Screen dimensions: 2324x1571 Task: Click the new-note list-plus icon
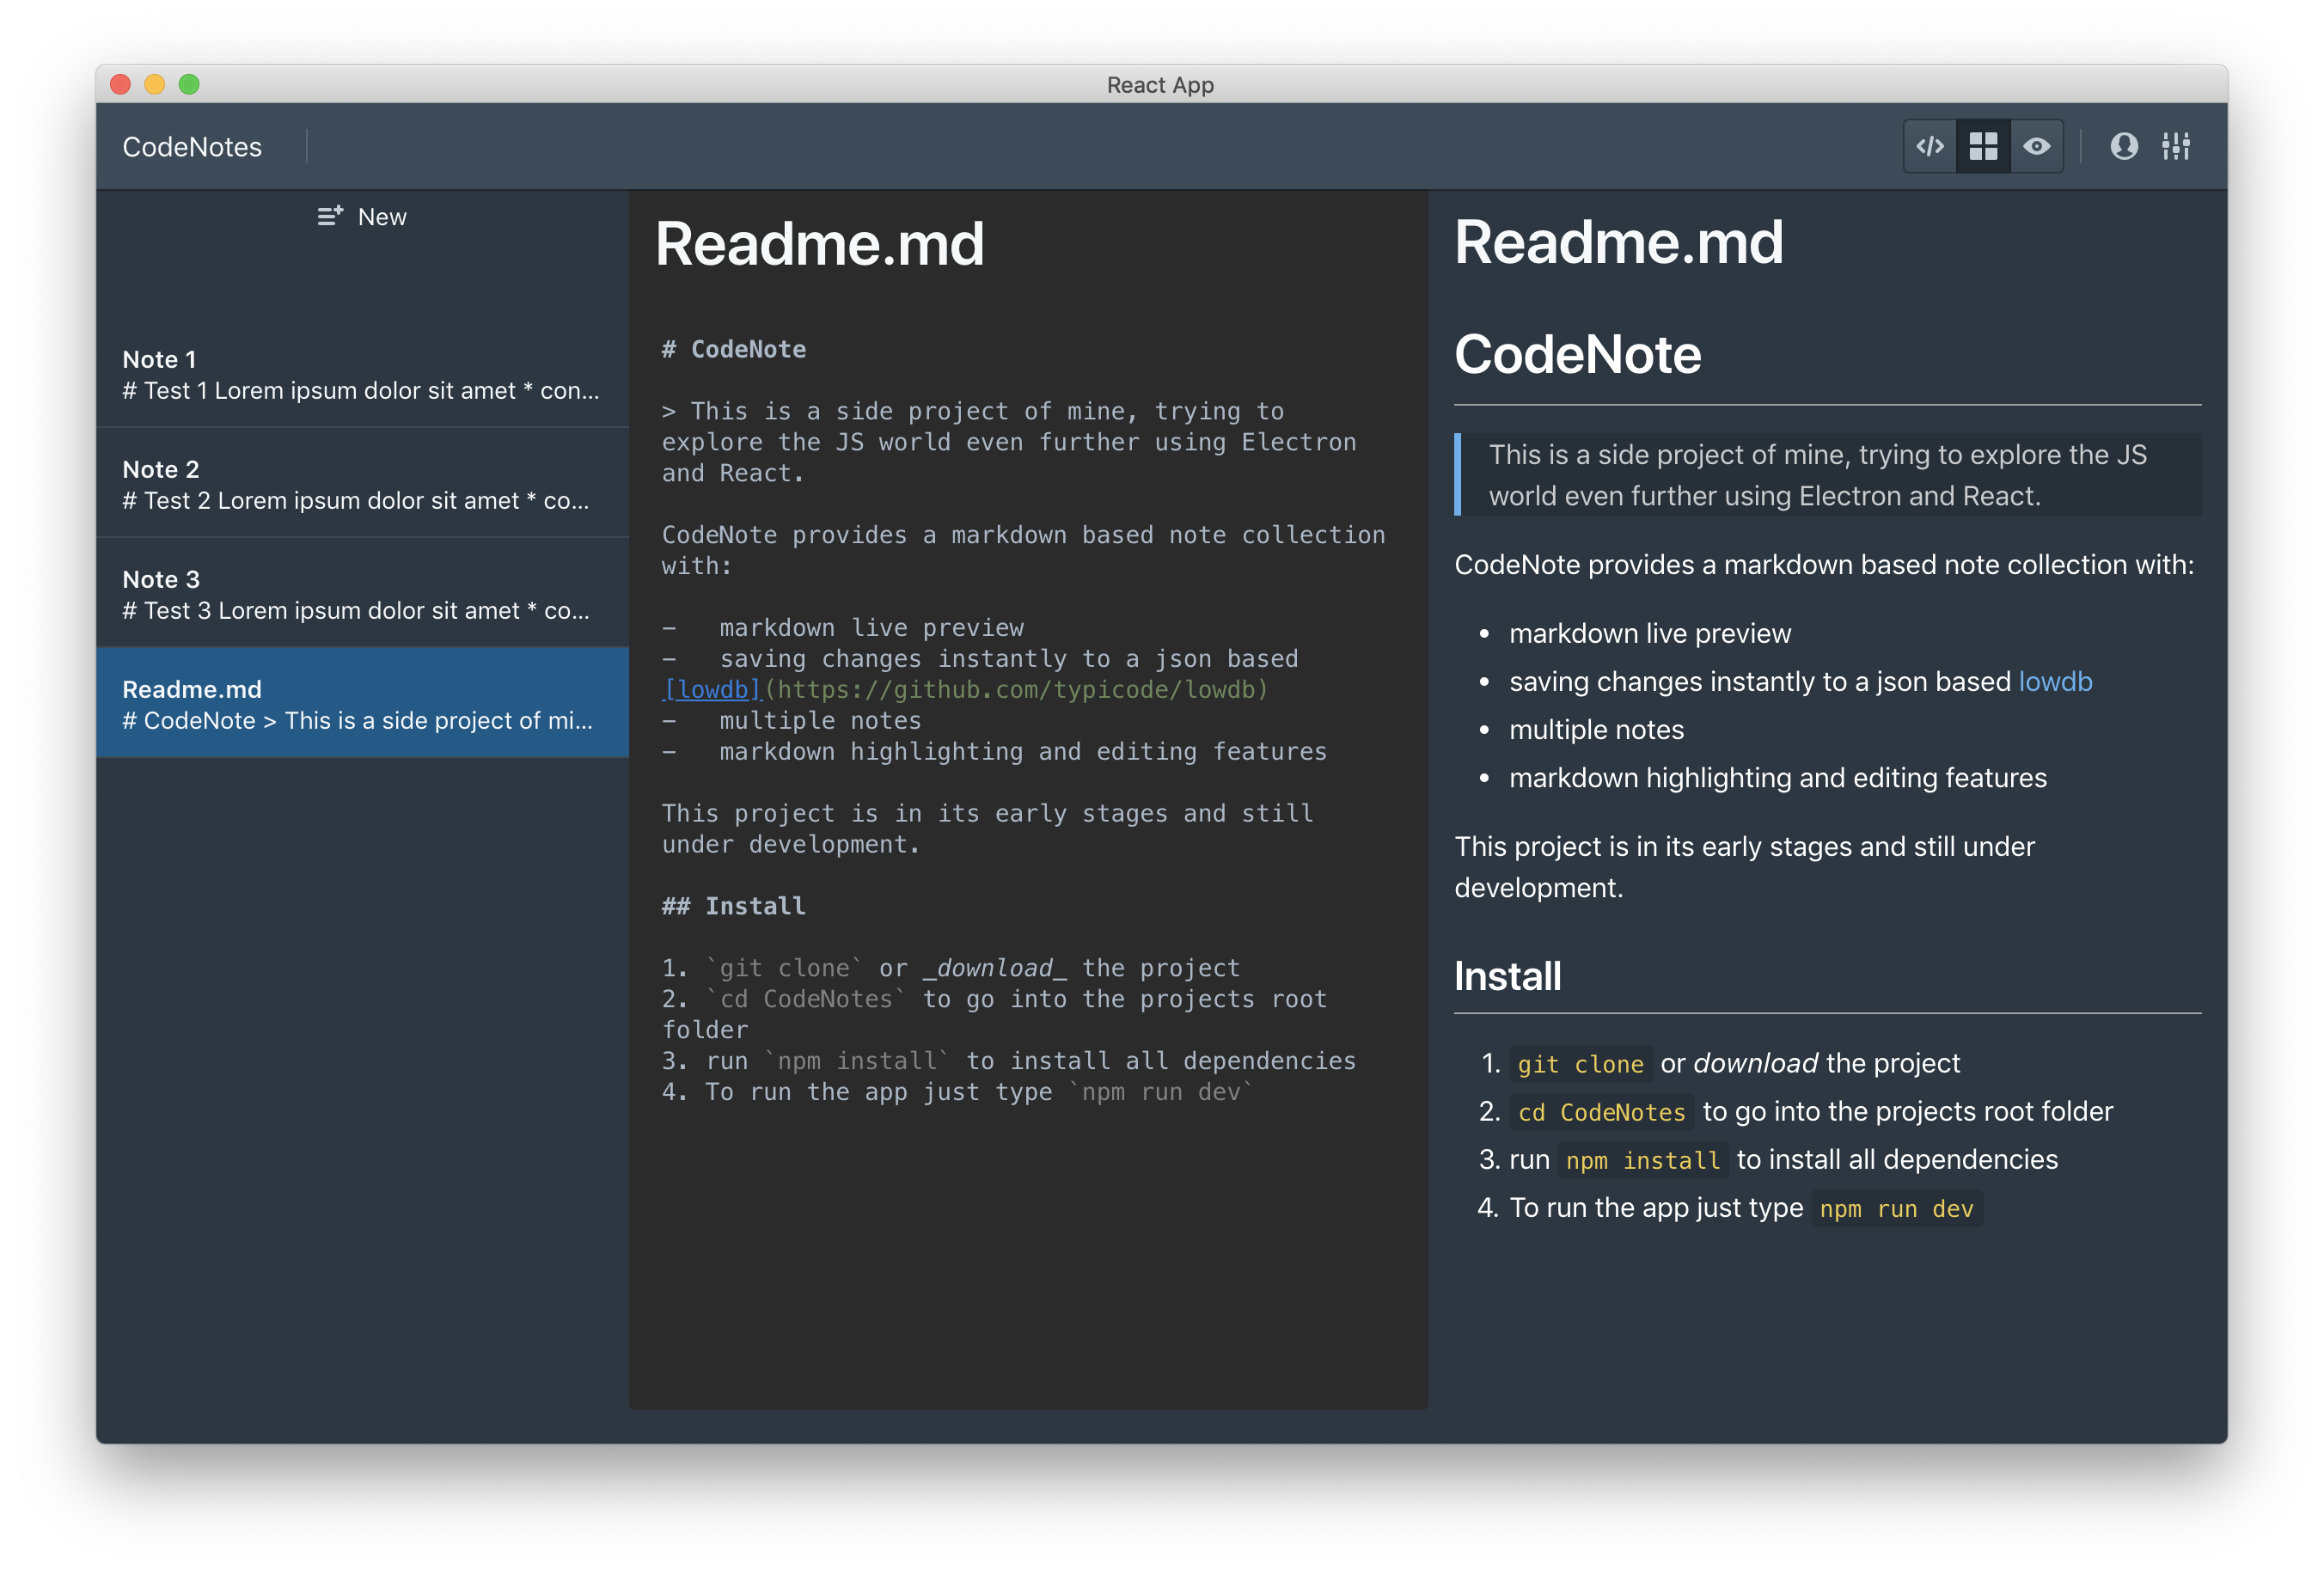coord(330,216)
